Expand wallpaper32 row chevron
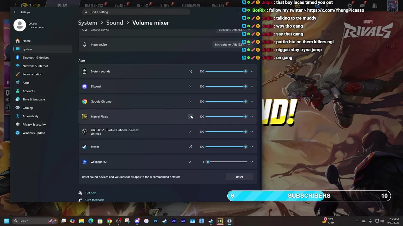This screenshot has width=403, height=226. 252,162
